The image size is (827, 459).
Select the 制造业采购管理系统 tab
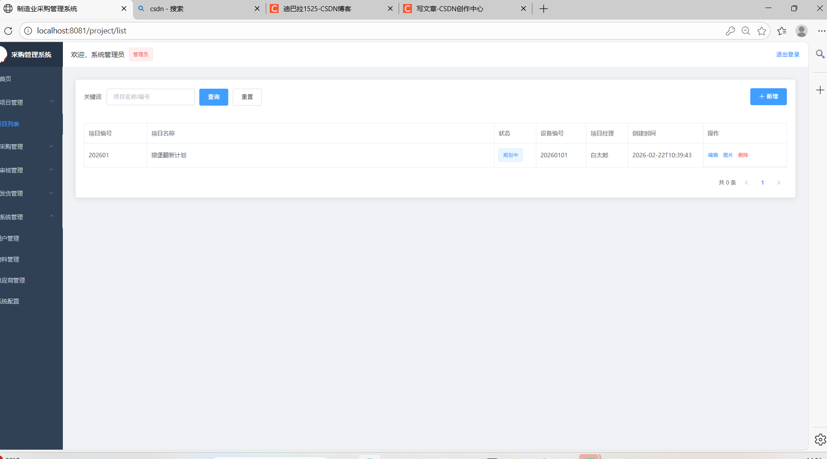66,8
